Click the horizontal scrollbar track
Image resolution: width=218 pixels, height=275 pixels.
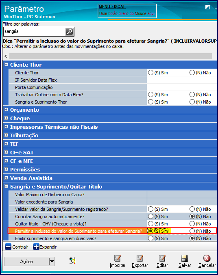tap(111, 56)
